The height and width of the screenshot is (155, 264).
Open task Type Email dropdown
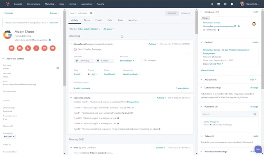78,74
